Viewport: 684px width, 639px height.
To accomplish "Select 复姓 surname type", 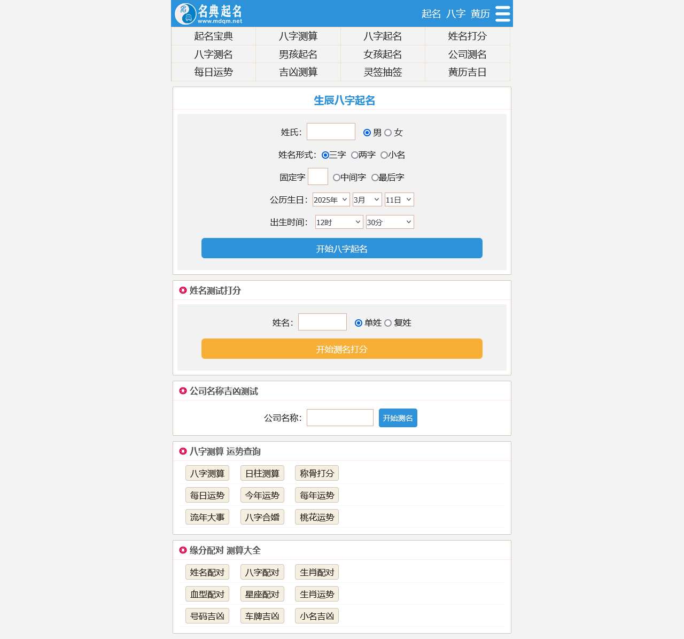I will (388, 323).
